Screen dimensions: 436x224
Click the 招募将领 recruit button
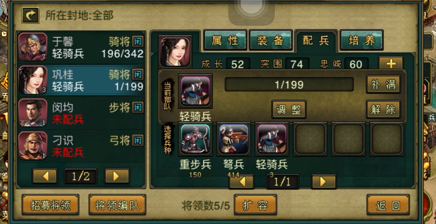51,205
